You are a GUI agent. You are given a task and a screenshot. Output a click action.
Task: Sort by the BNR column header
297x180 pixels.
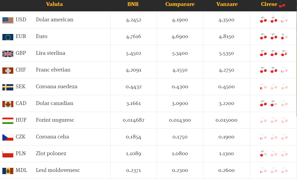click(133, 4)
